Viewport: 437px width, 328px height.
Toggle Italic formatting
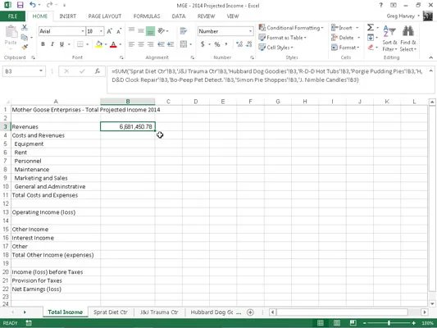tap(52, 44)
